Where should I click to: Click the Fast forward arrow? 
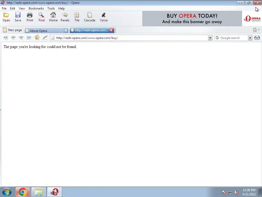click(29, 37)
